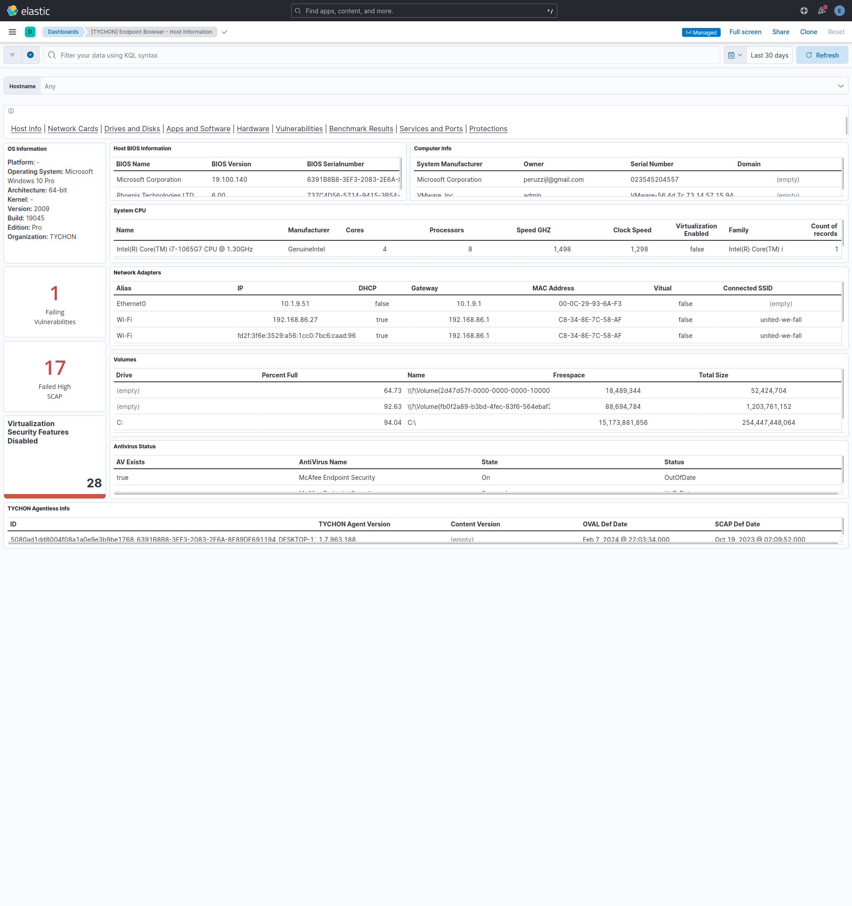Open the Network Cards link
Image resolution: width=852 pixels, height=906 pixels.
coord(73,129)
